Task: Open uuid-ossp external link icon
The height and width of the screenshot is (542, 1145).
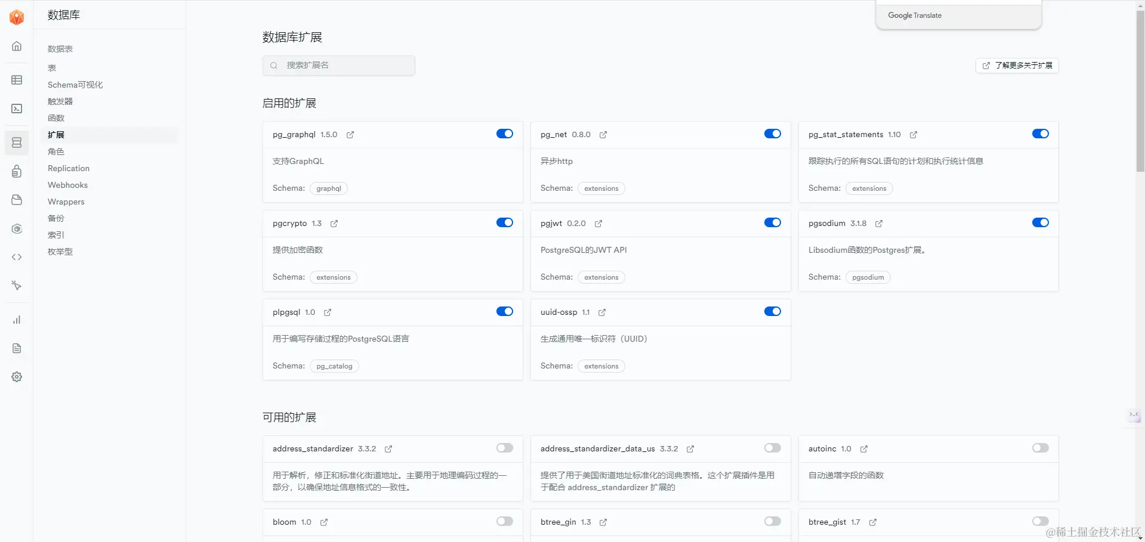Action: pos(602,312)
